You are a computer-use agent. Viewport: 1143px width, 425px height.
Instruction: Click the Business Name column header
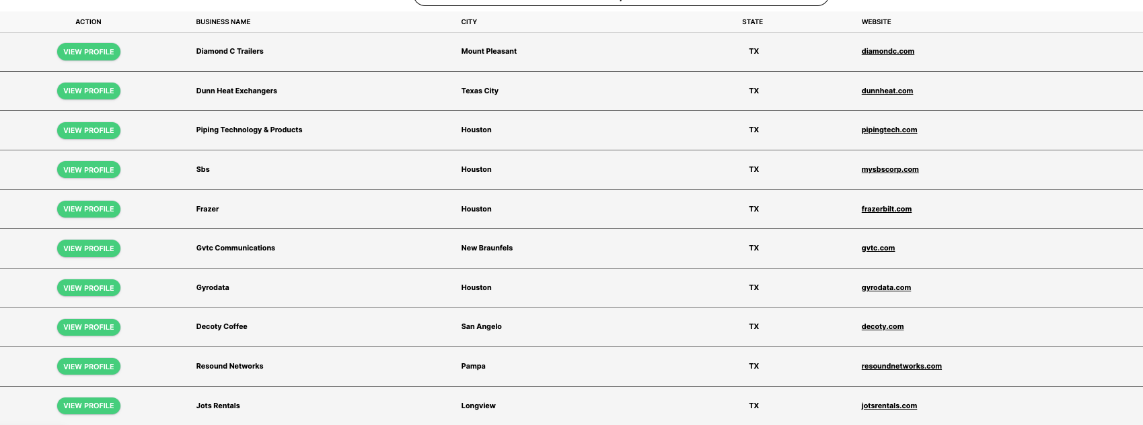[x=223, y=22]
